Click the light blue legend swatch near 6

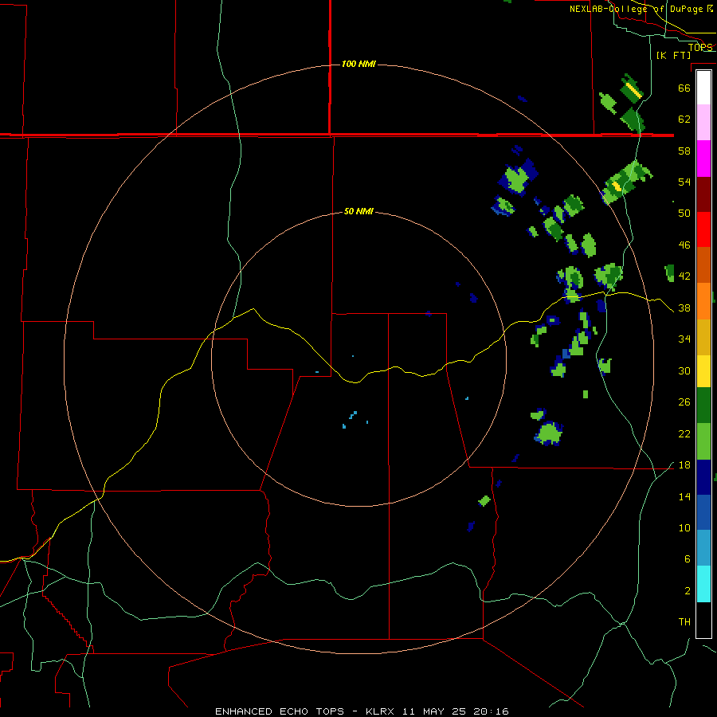(703, 548)
